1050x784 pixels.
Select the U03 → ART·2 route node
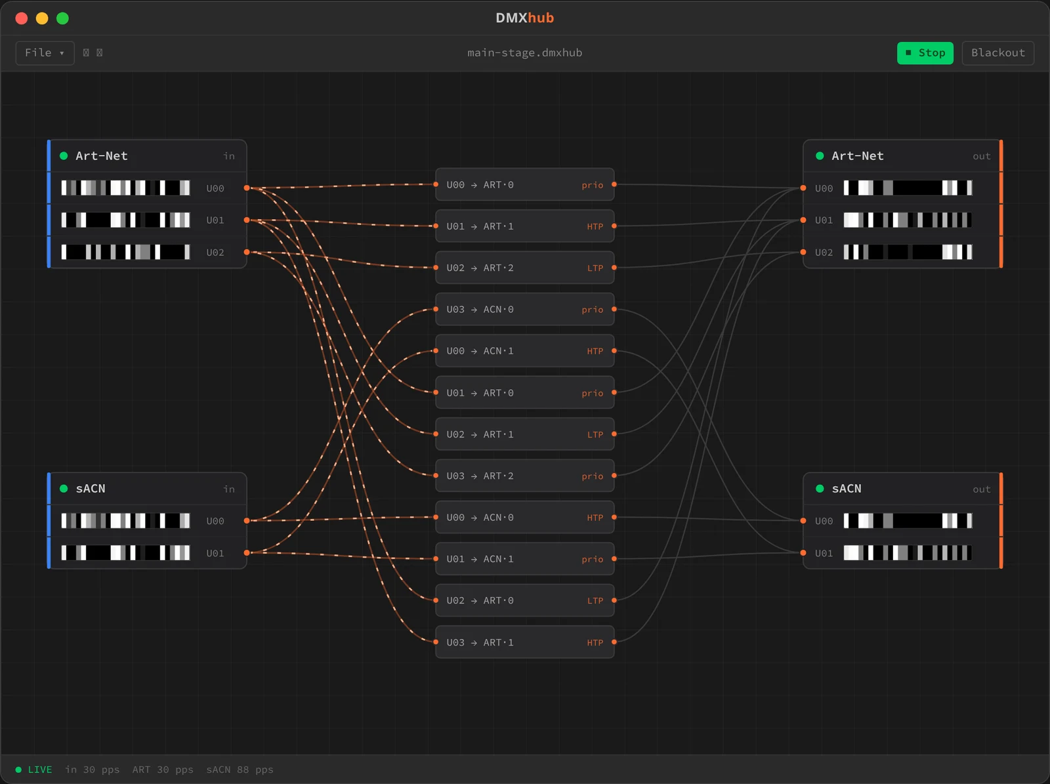click(525, 476)
